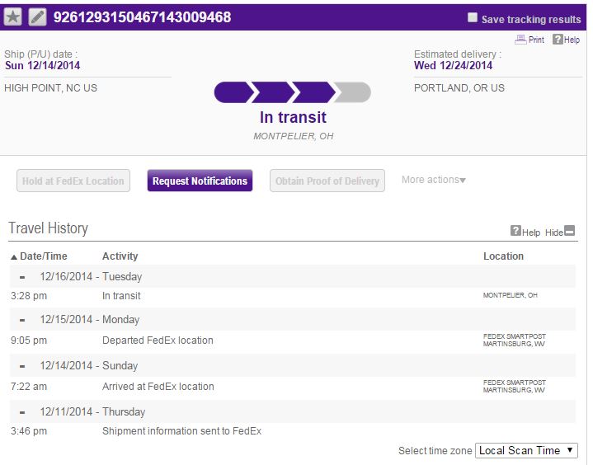The width and height of the screenshot is (593, 465).
Task: Collapse the 12/16/2014 Tuesday section
Action: [23, 277]
